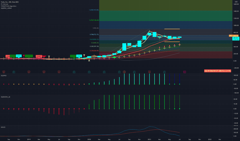
Task: Click the leftmost red earnings marker near Aug 2018
Action: coord(4,72)
